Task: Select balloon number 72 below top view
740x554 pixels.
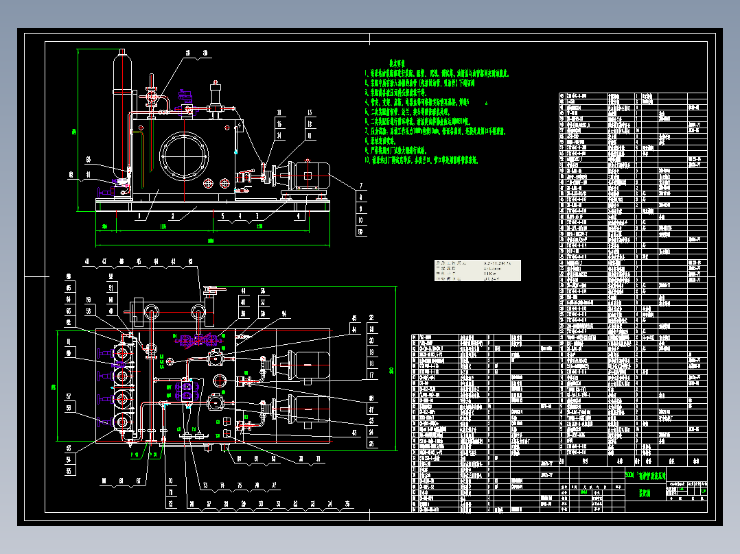Action: 170,503
